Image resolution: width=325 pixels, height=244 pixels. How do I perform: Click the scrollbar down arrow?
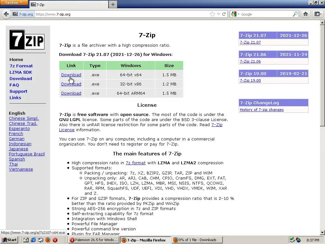(322, 233)
